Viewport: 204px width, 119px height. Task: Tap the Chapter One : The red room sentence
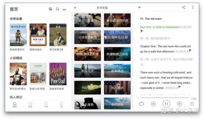[x=165, y=49]
